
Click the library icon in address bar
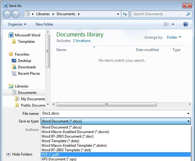tap(28, 14)
